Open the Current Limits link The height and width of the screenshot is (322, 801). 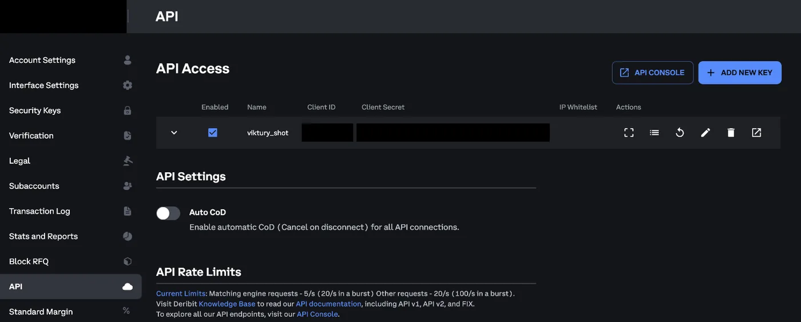181,293
